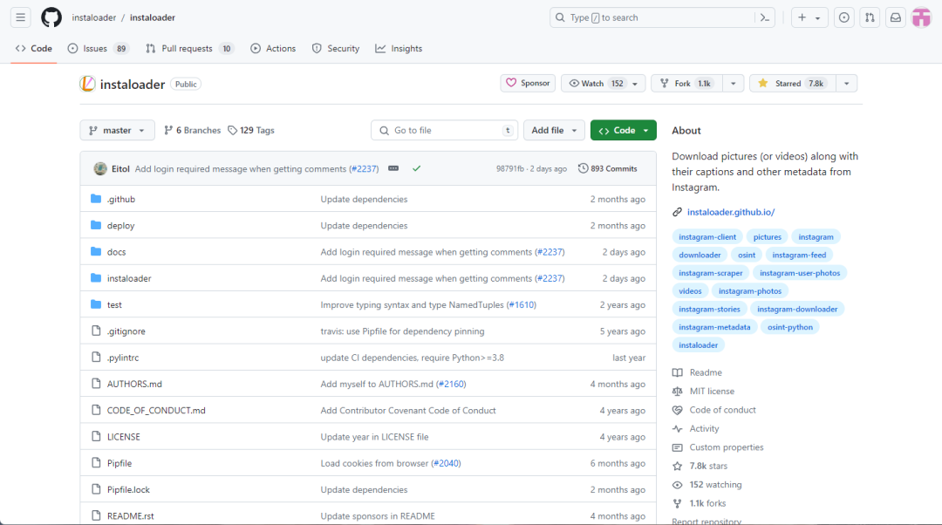Focus the Go to file search field

[445, 130]
